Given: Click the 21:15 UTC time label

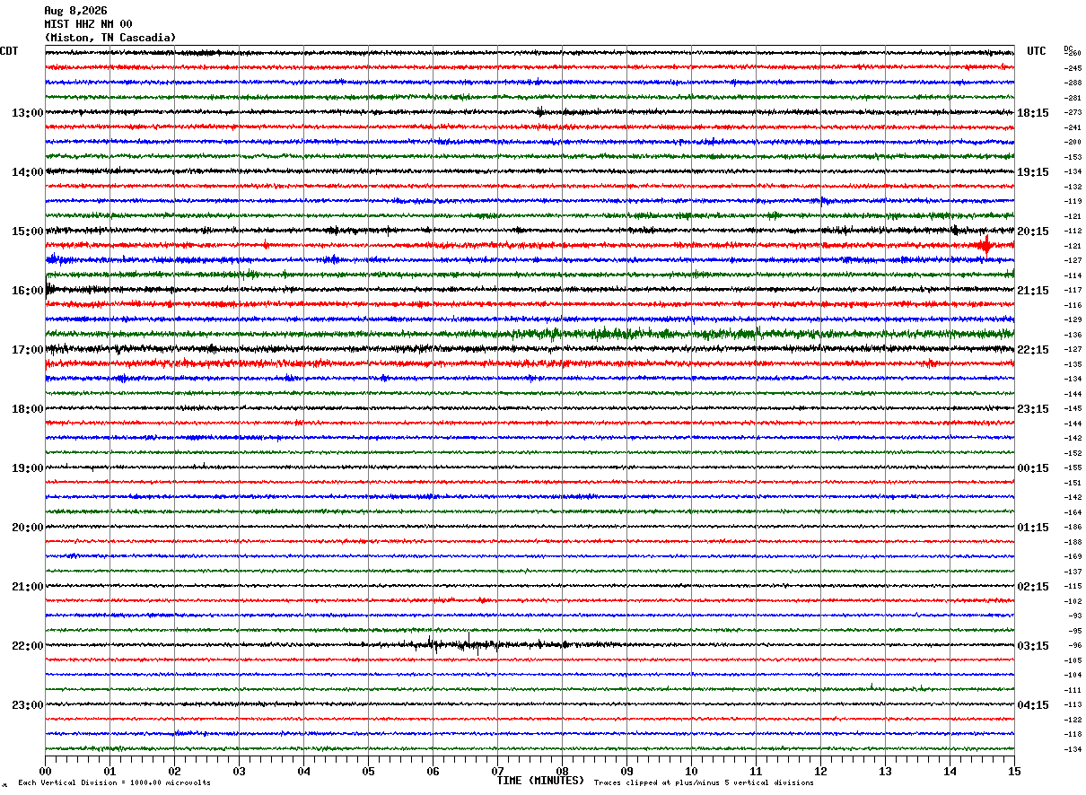Looking at the screenshot, I should 1033,290.
